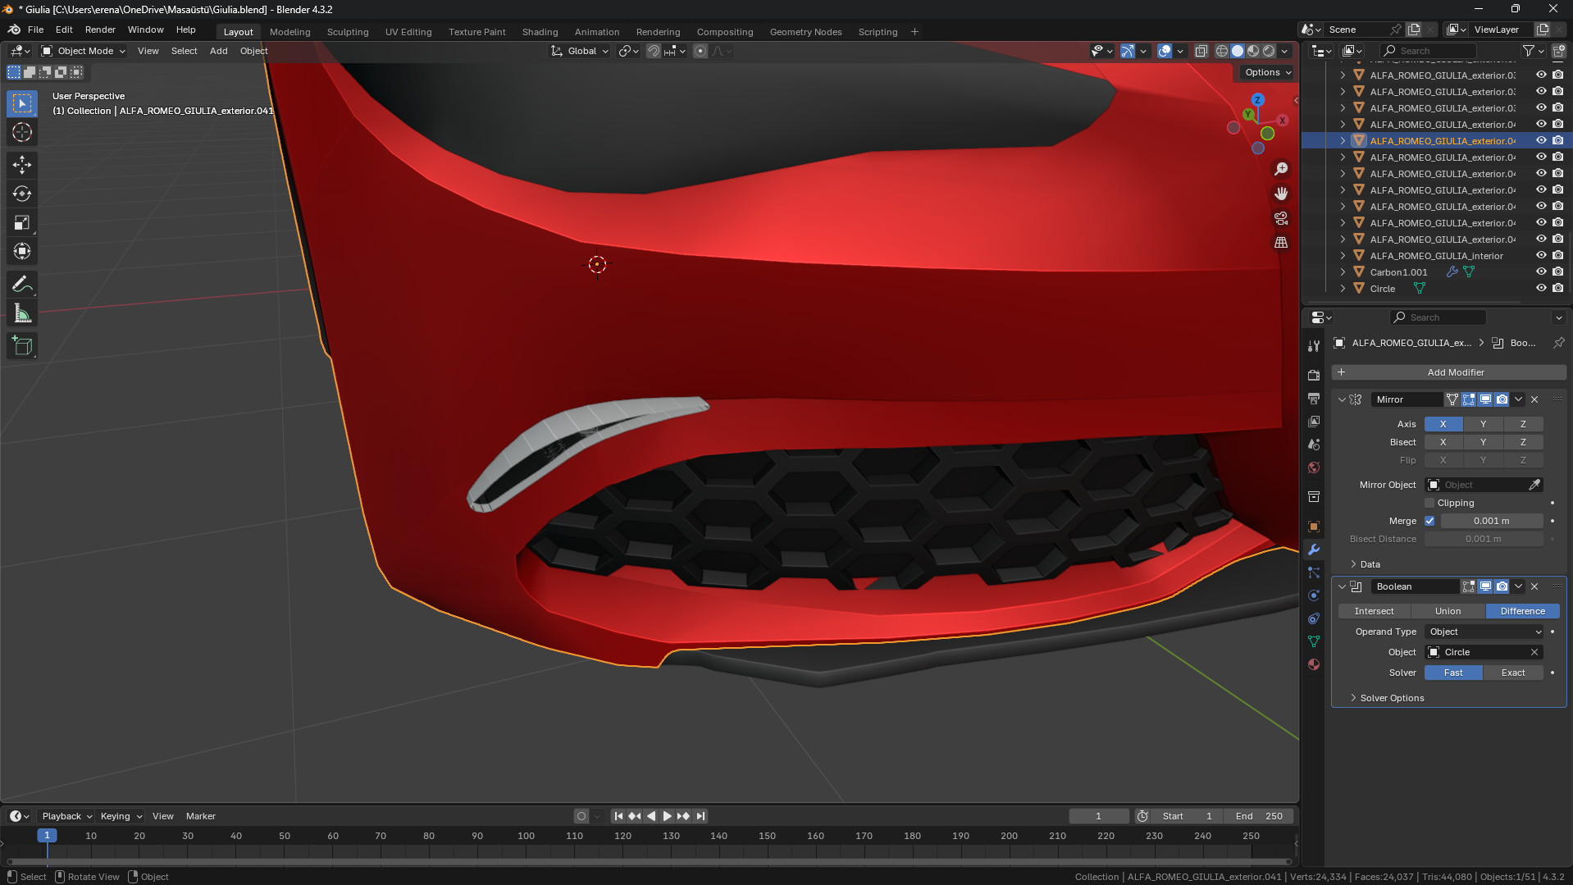
Task: Select the Select Box tool
Action: (x=22, y=103)
